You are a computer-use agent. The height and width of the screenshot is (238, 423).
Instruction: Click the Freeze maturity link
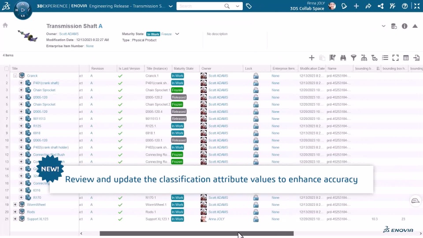[x=167, y=34]
